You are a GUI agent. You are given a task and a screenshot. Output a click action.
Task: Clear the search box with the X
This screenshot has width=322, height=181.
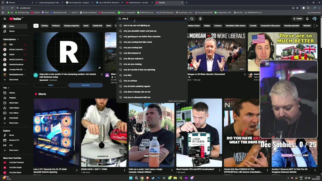(x=186, y=19)
